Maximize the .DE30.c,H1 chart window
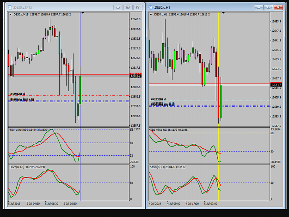 (268, 7)
